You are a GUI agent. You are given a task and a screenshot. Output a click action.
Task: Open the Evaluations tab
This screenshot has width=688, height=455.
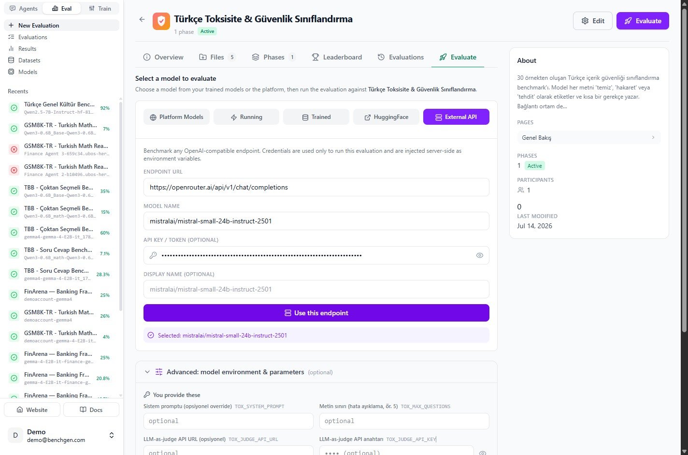[401, 57]
